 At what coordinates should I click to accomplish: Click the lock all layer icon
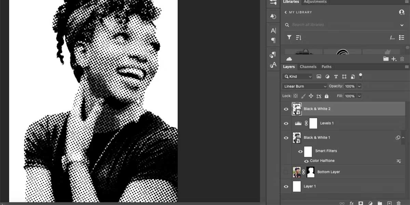326,96
